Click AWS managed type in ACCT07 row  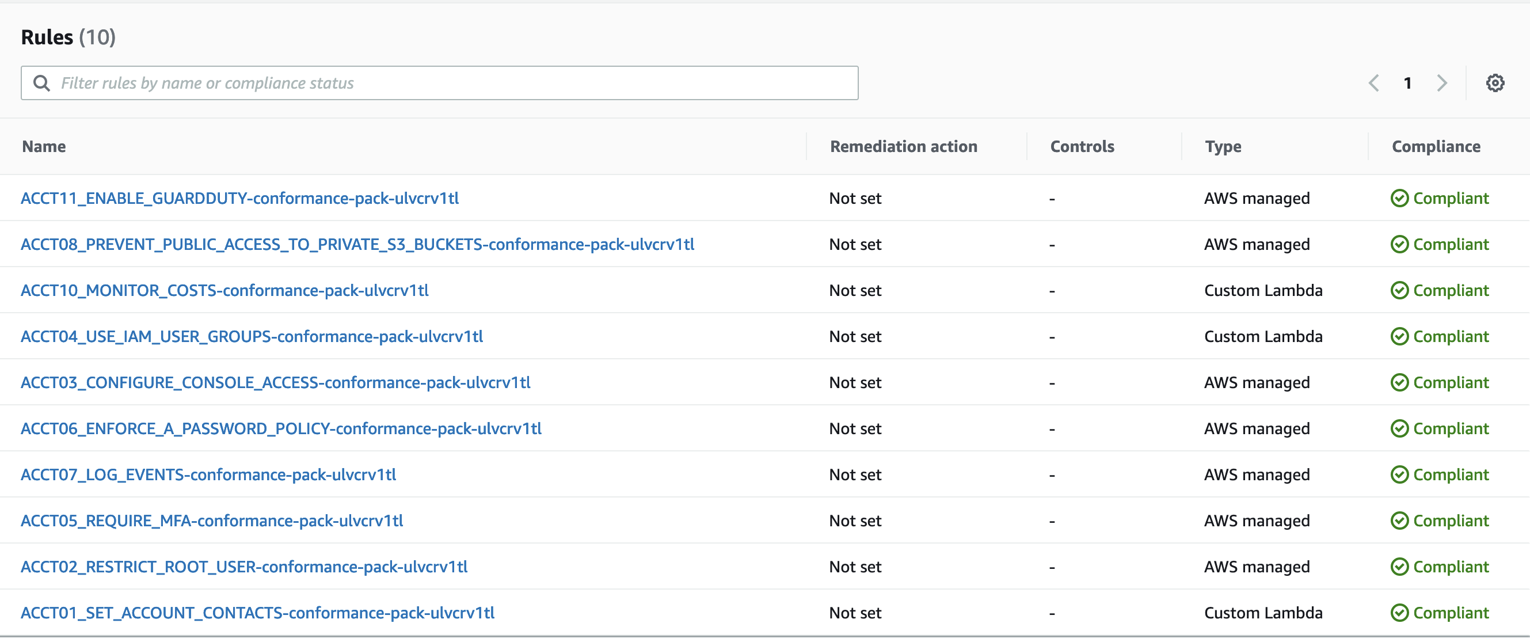click(1257, 474)
